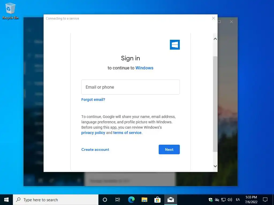
Task: Open the clock showing 5:33 PM
Action: tap(251, 200)
